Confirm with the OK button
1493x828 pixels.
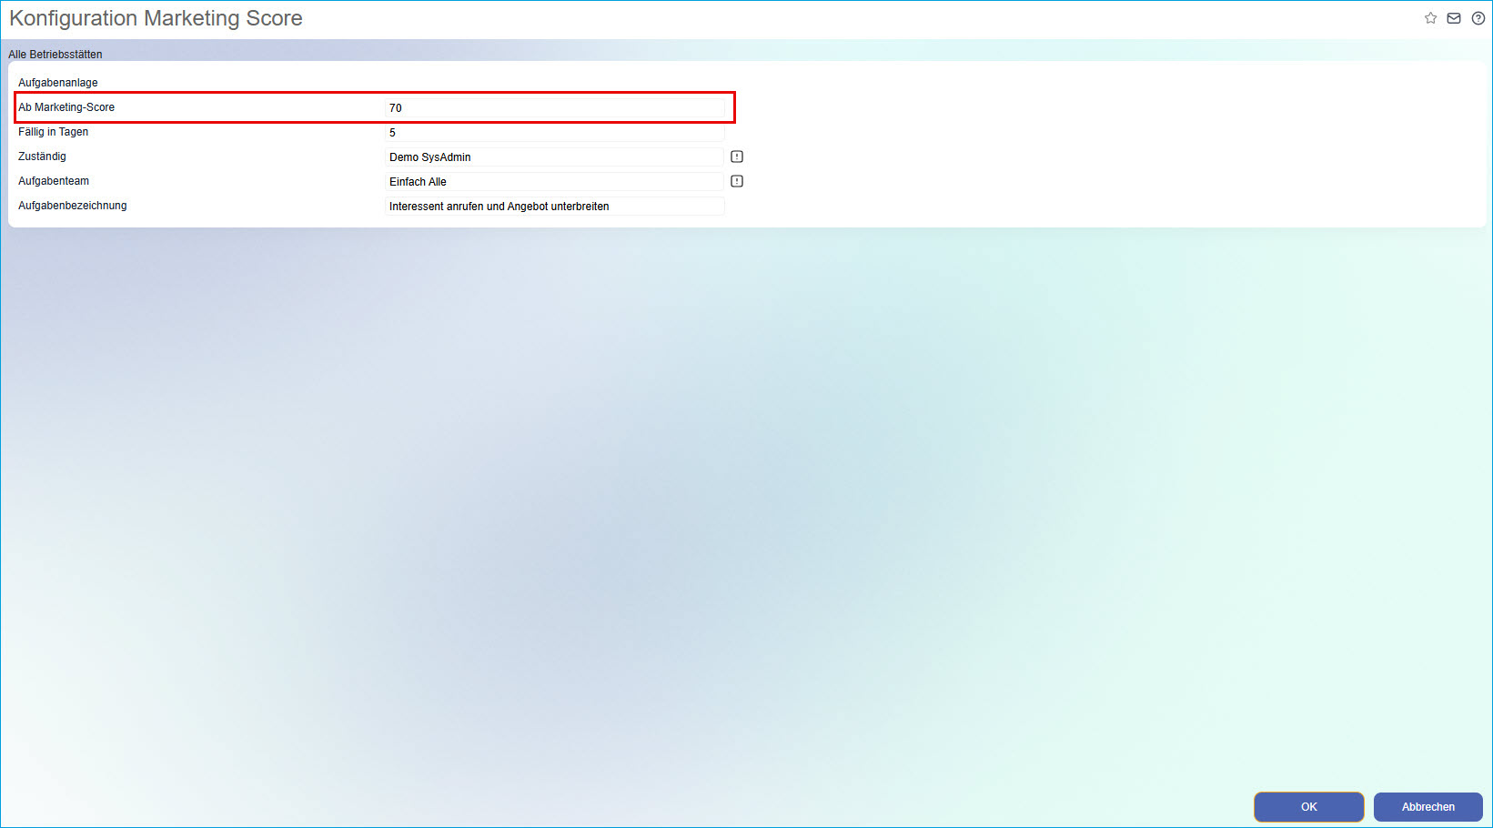pyautogui.click(x=1309, y=807)
